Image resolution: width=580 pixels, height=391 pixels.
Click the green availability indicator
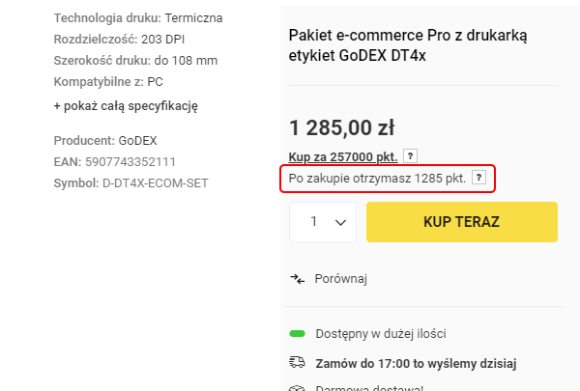(297, 334)
